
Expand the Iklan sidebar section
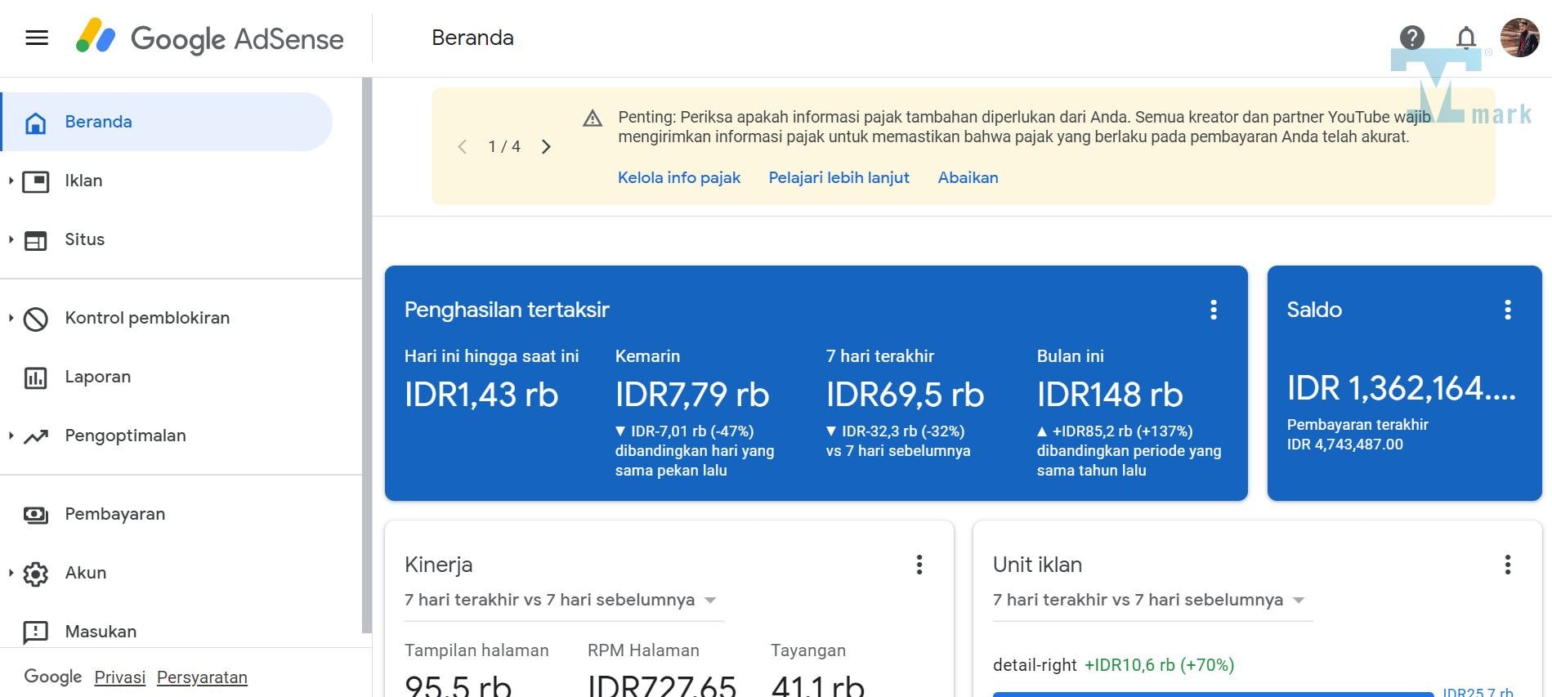pos(11,181)
